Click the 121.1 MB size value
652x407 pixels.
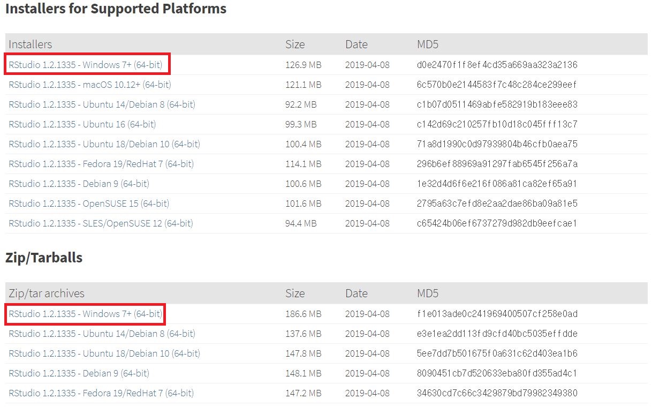pyautogui.click(x=304, y=85)
